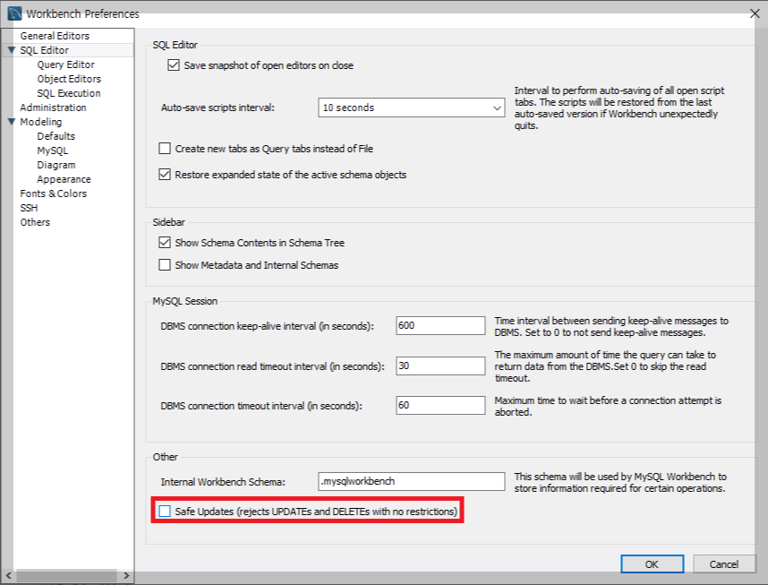768x585 pixels.
Task: Toggle Restore expanded state of schema objects
Action: 165,175
